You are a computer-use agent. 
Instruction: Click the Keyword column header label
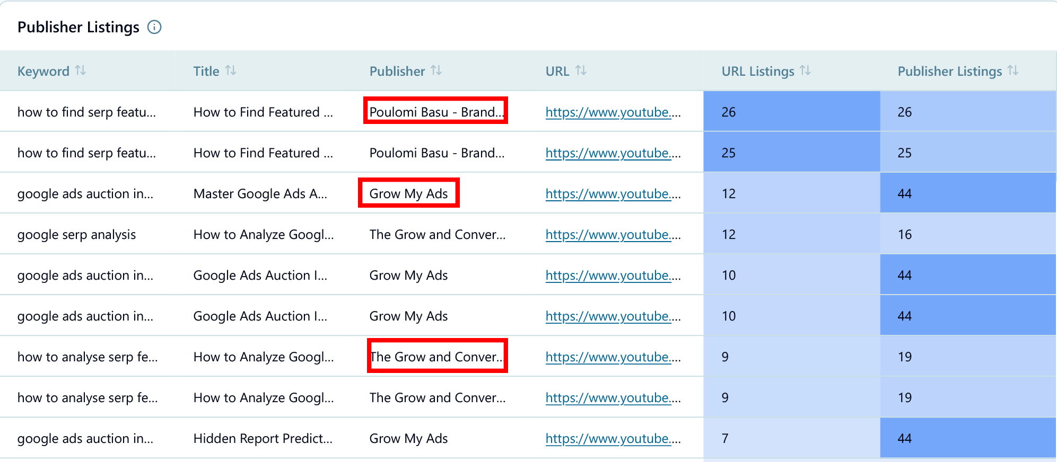click(43, 71)
